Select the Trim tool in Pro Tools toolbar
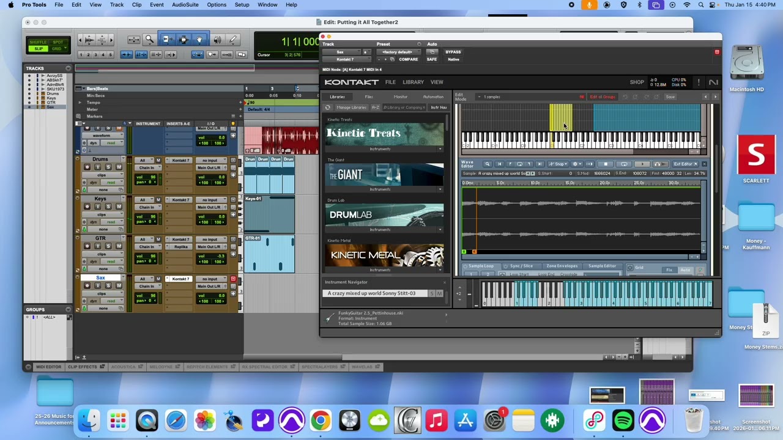The height and width of the screenshot is (440, 783). [166, 40]
